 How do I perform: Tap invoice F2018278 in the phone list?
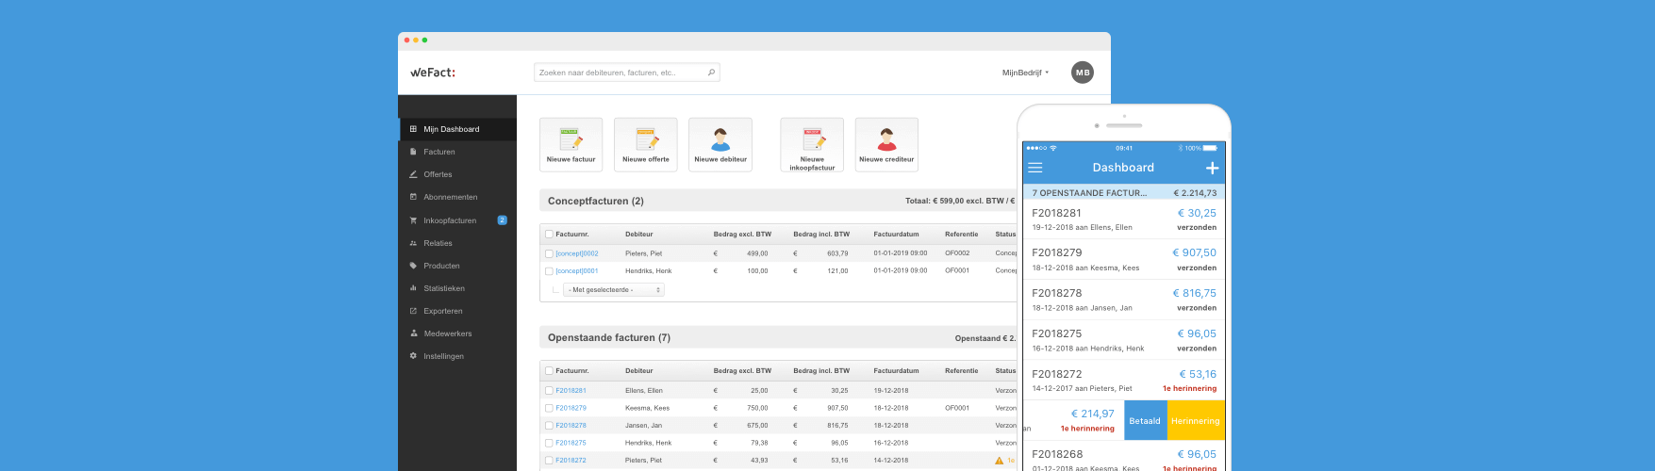tap(1124, 300)
